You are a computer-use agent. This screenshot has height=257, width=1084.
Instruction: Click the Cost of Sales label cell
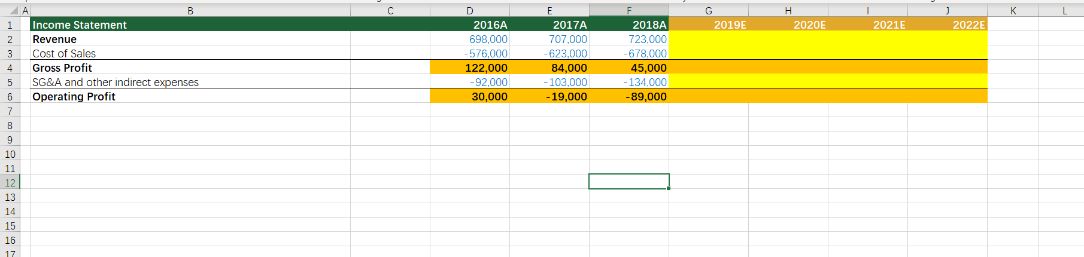[190, 53]
